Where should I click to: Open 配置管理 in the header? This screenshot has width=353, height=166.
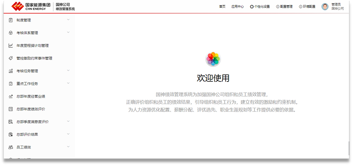pyautogui.click(x=284, y=7)
